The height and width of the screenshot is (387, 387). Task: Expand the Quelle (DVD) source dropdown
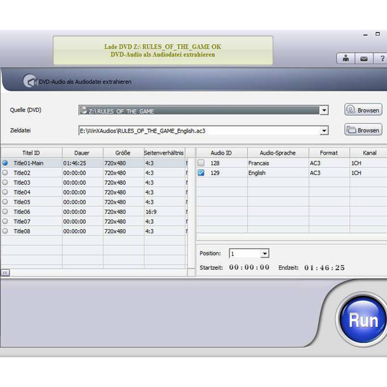[324, 111]
